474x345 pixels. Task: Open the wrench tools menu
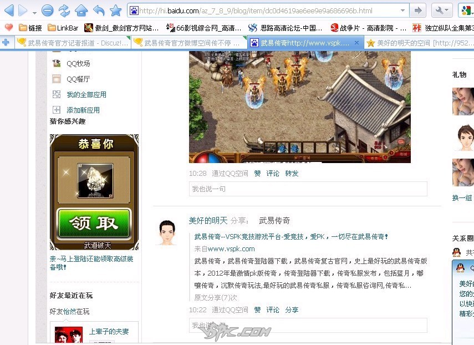[x=442, y=11]
